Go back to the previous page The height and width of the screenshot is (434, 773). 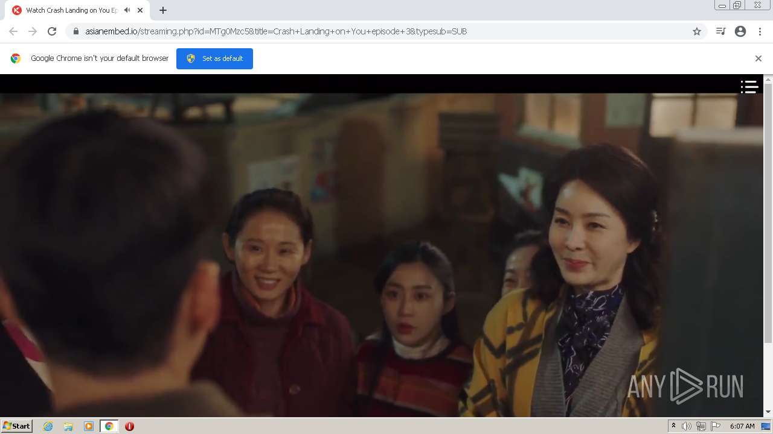coord(13,31)
